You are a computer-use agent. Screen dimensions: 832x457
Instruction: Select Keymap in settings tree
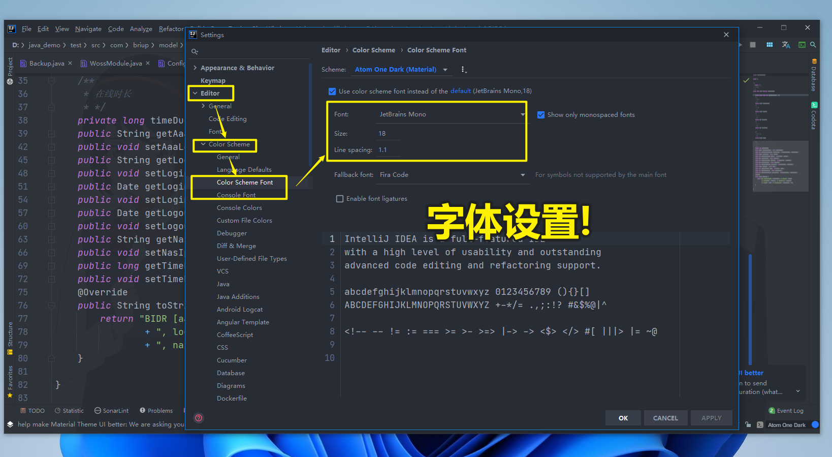click(213, 81)
